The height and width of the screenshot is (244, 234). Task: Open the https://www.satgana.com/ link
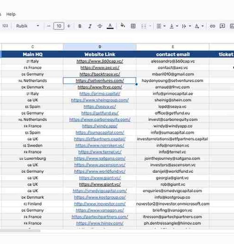pos(100,159)
